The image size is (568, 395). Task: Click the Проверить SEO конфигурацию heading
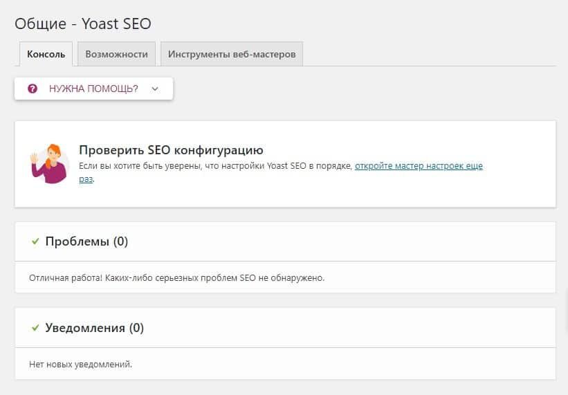[171, 150]
